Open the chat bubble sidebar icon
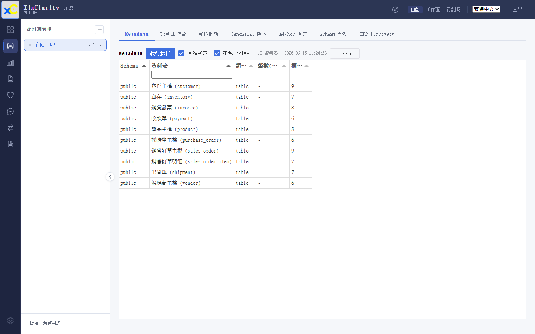 pos(10,111)
